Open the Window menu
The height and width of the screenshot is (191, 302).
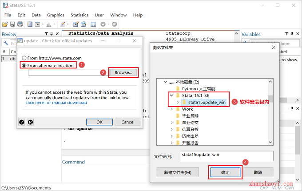pos(119,15)
